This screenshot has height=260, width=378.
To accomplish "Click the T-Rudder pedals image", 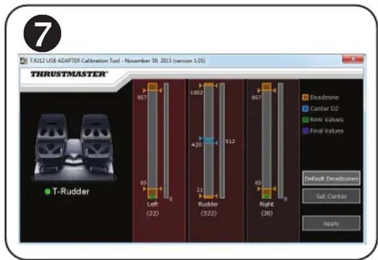I will tap(74, 147).
